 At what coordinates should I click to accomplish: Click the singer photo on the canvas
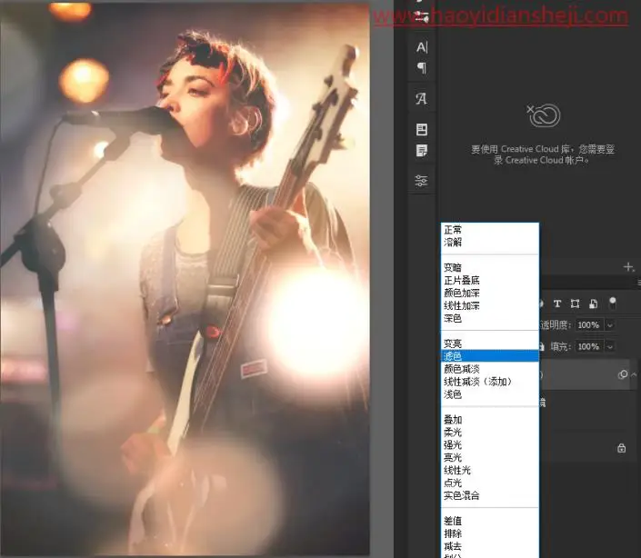[185, 279]
